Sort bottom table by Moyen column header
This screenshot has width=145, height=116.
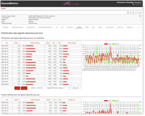click(x=48, y=100)
